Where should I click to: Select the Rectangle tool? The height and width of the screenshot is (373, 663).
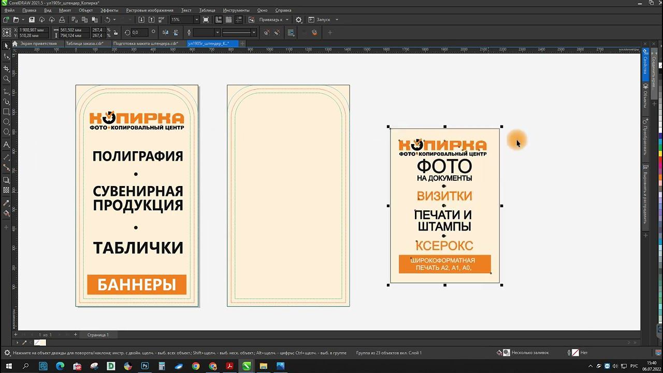tap(6, 111)
